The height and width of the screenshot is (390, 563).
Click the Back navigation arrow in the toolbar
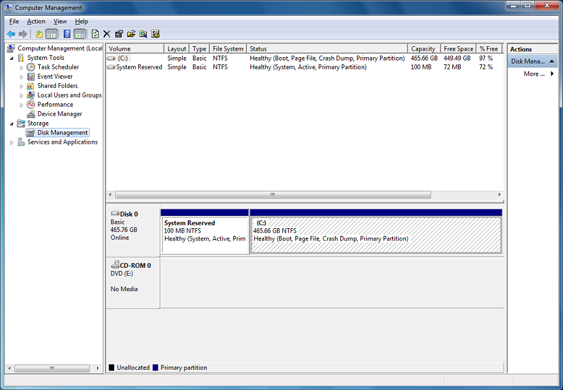click(x=11, y=33)
